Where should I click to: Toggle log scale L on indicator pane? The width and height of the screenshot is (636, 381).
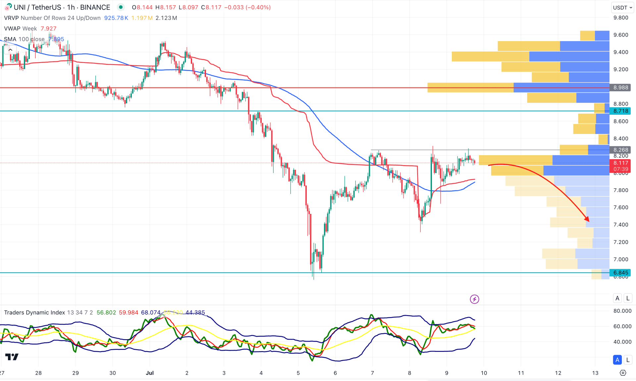[x=628, y=360]
